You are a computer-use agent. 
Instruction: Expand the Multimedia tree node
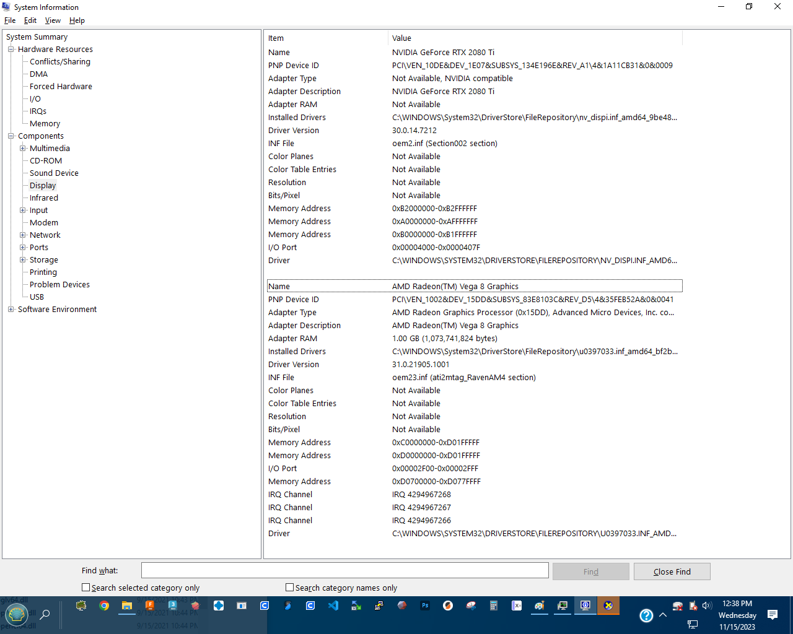coord(23,148)
